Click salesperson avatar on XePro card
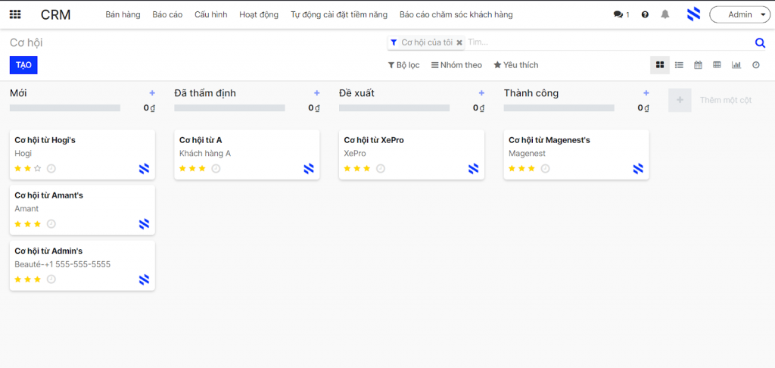Screen dimensions: 775x368 point(474,169)
